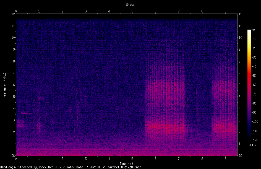Click the "-30" color scale label

click(254, 58)
